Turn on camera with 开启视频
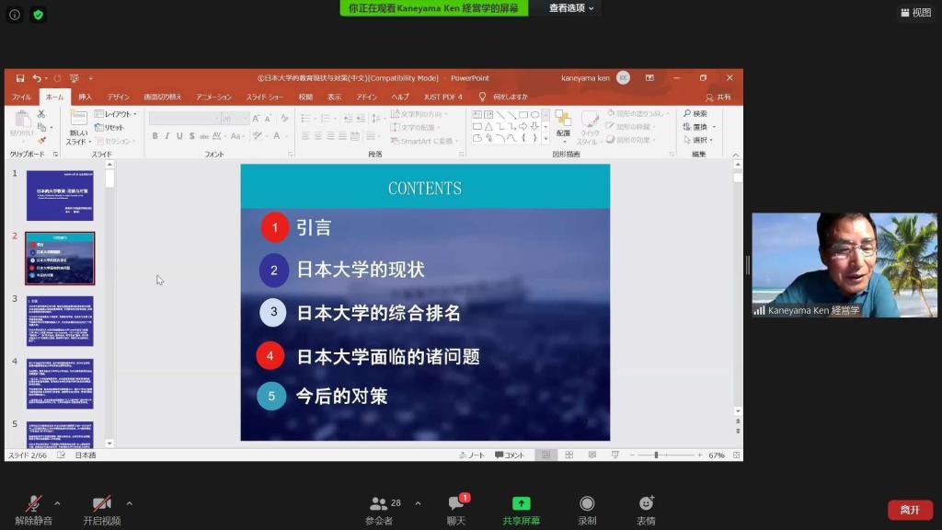 [x=102, y=504]
